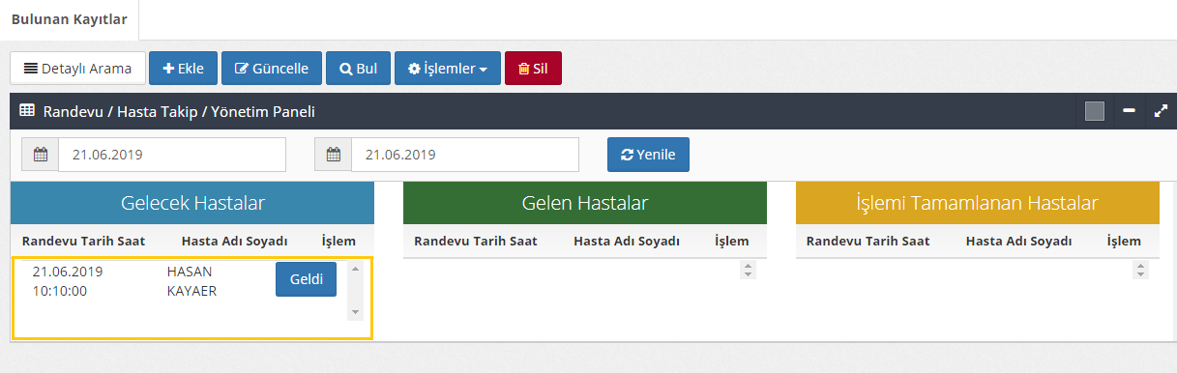Click the red Sil delete button
Image resolution: width=1177 pixels, height=373 pixels.
click(x=533, y=69)
